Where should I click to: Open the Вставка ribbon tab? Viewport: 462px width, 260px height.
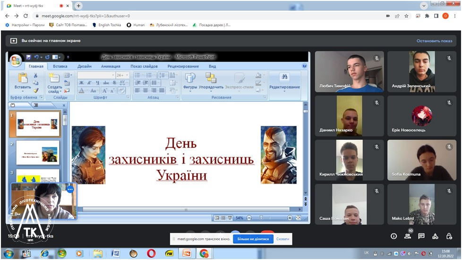click(60, 66)
